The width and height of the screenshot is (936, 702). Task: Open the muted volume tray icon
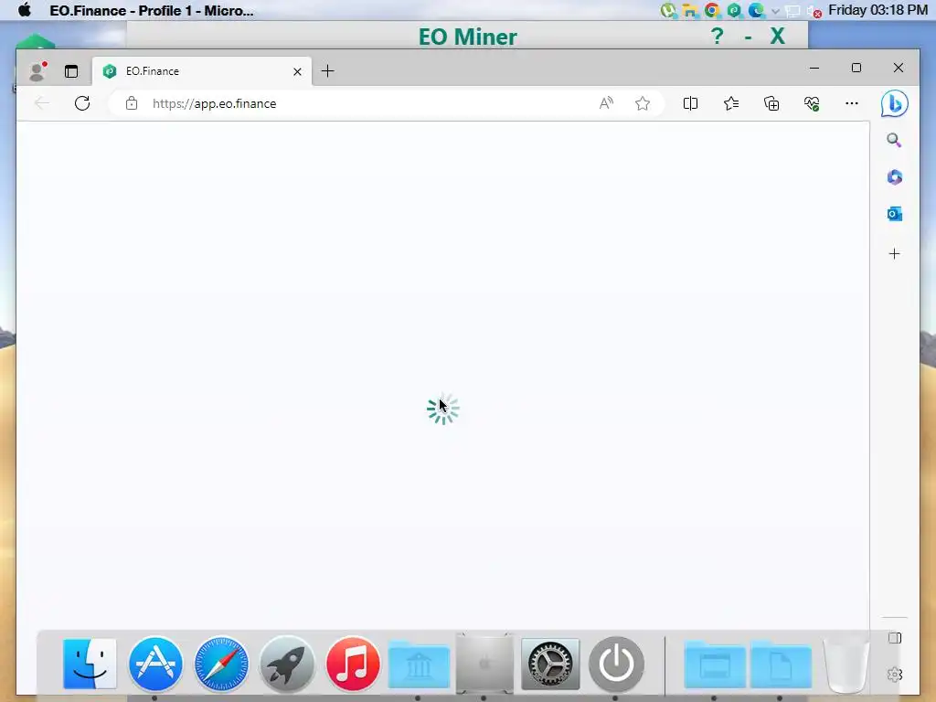coord(814,11)
